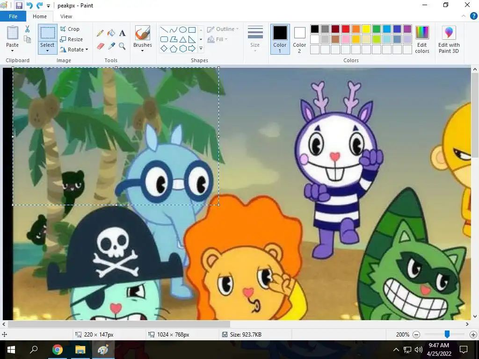
Task: Expand the Paste options dropdown arrow
Action: [13, 50]
